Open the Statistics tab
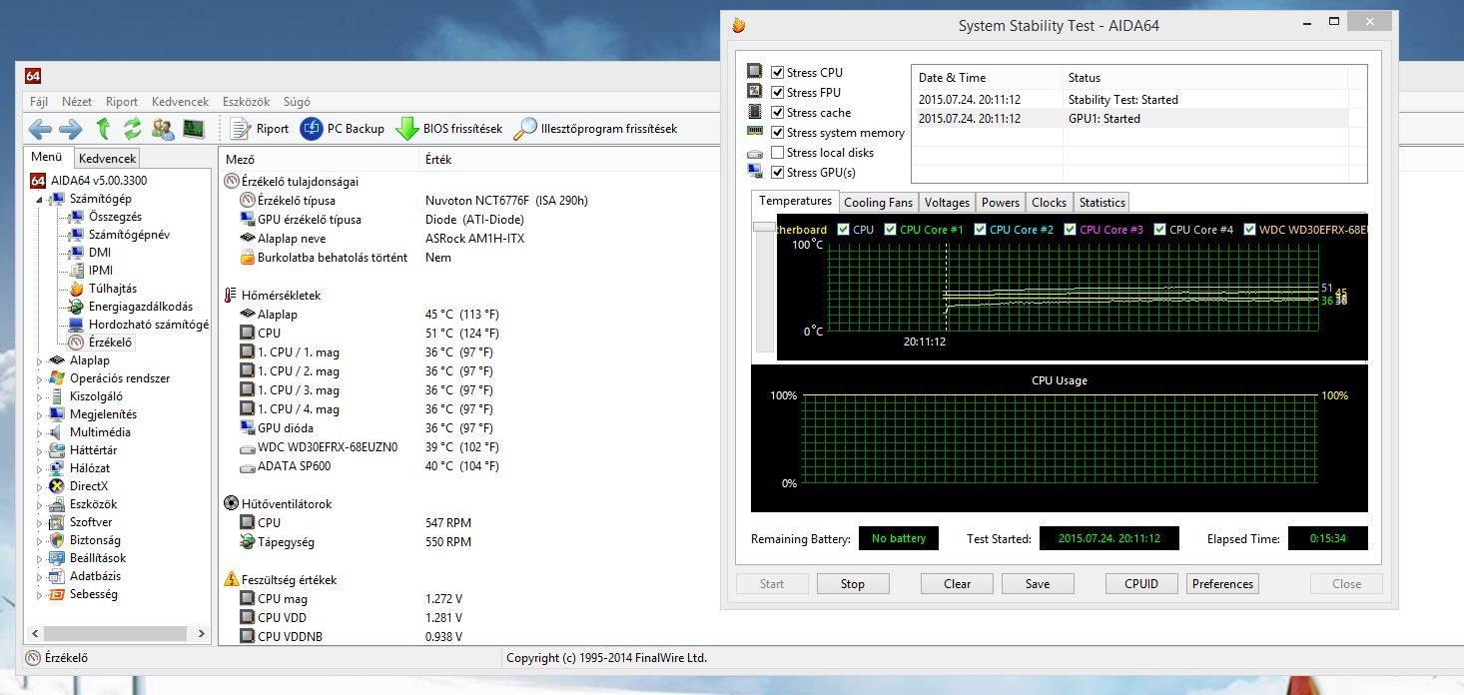Image resolution: width=1464 pixels, height=695 pixels. tap(1102, 203)
